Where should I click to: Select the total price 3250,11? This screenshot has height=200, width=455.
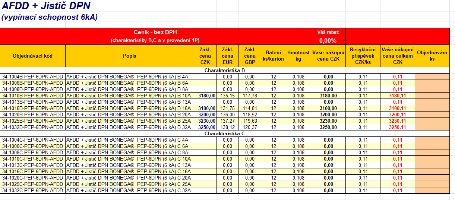[x=398, y=127]
